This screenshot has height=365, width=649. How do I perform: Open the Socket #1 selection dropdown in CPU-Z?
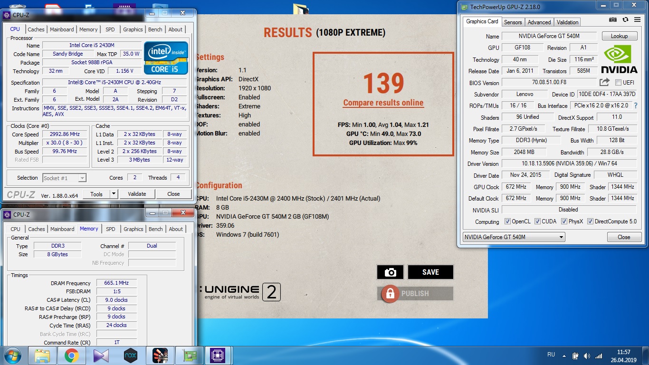click(64, 178)
